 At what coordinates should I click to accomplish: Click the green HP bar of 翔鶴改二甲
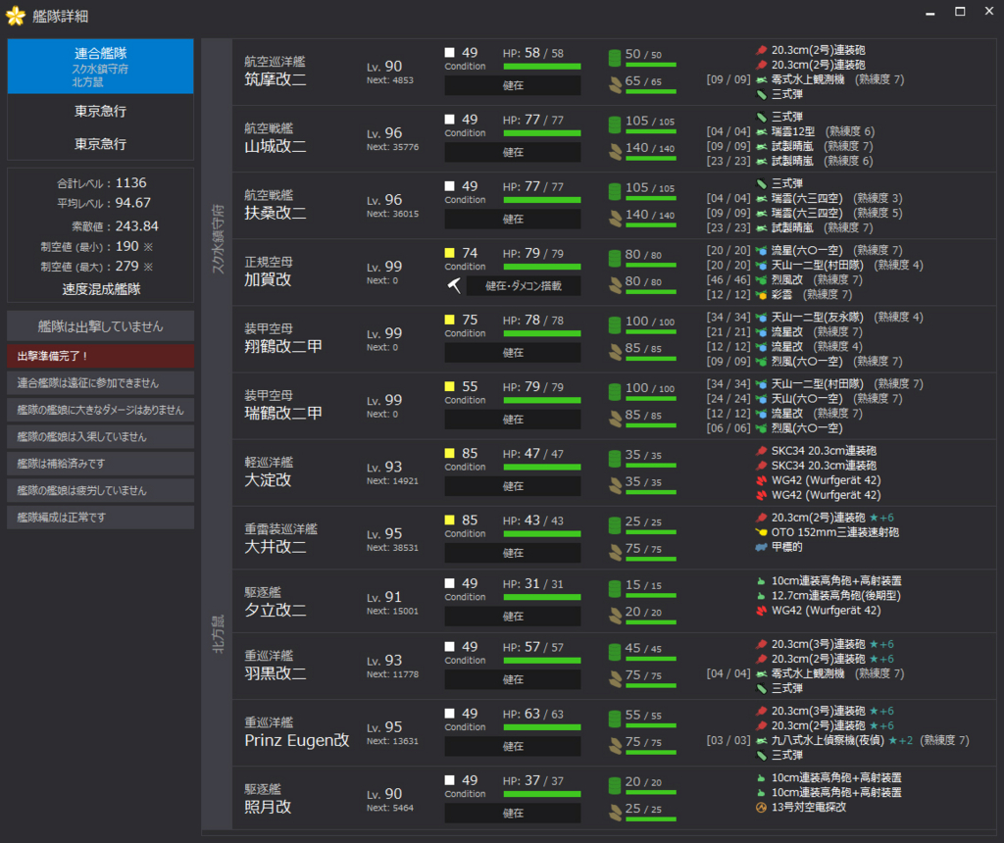coord(541,333)
